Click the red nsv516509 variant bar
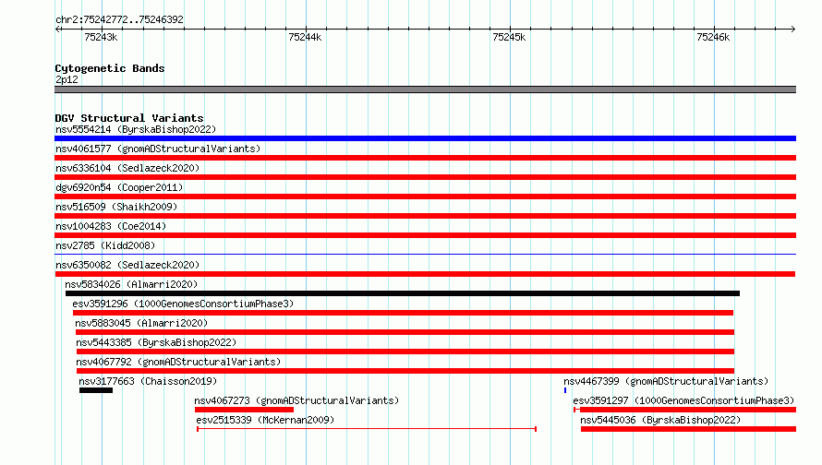This screenshot has width=822, height=465. point(425,216)
